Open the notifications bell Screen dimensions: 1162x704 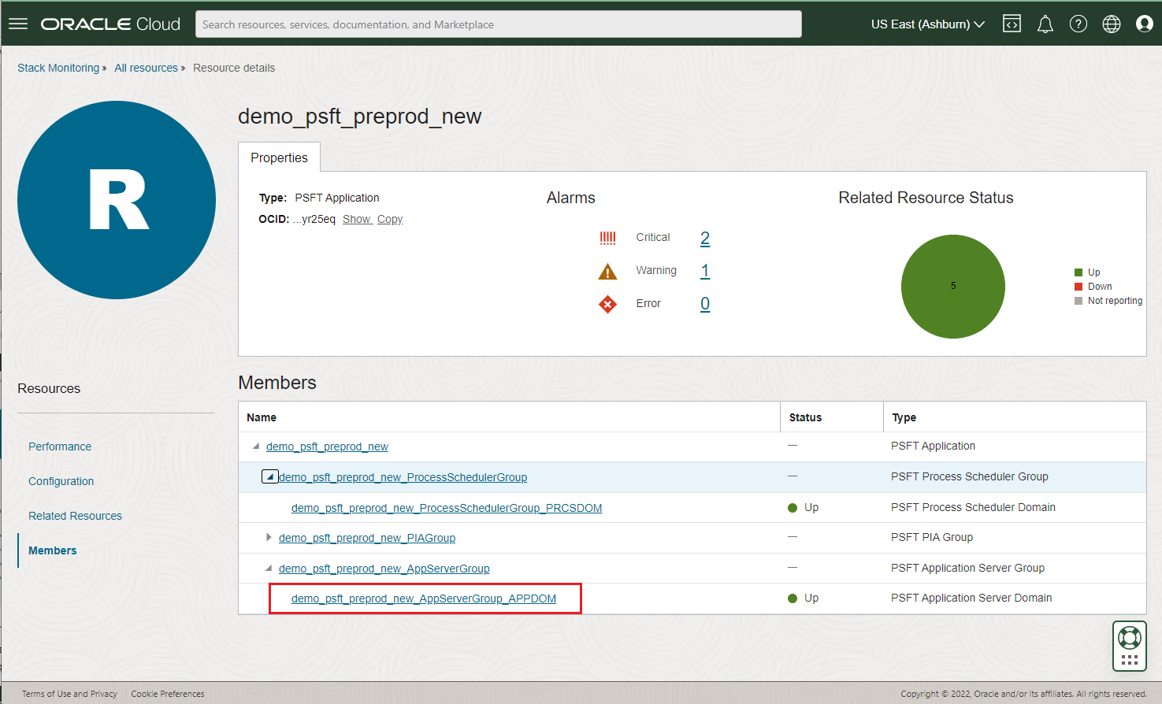pyautogui.click(x=1045, y=24)
